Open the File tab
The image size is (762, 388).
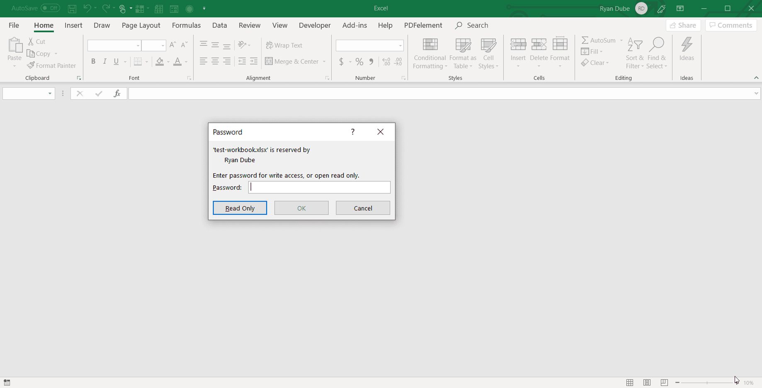(14, 25)
